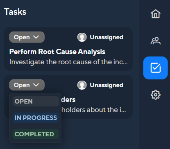Choose IN PROGRESS status option

[36, 118]
